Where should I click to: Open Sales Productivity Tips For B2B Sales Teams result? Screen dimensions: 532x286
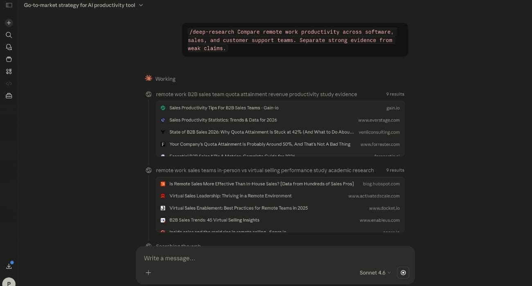pos(224,108)
